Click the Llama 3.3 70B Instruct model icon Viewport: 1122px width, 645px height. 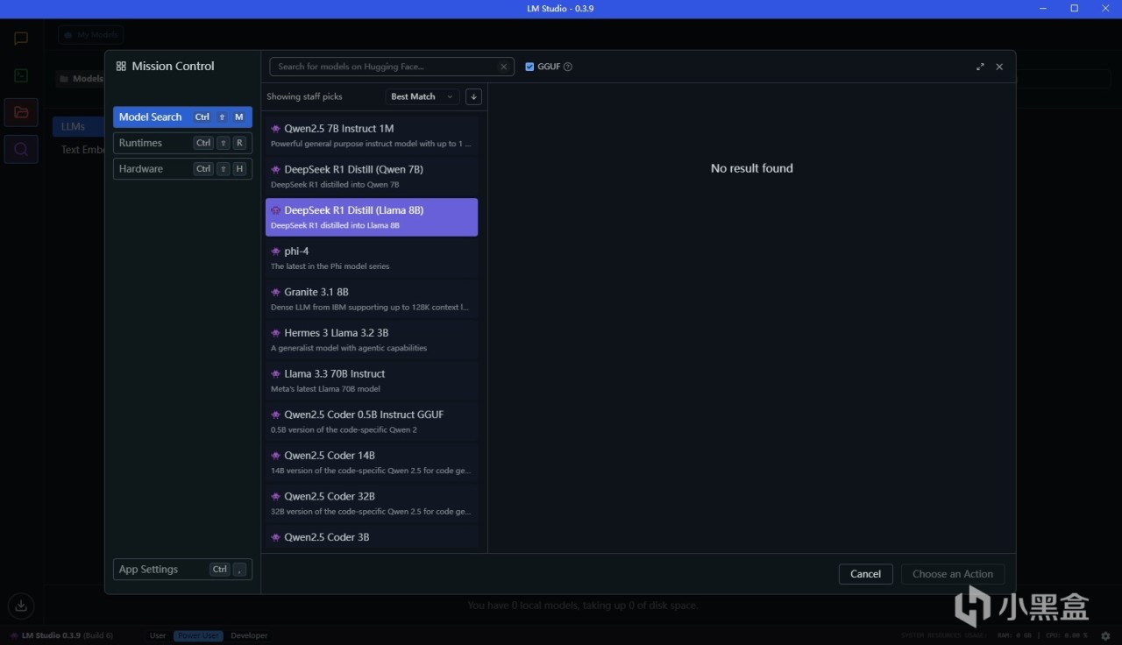point(275,374)
